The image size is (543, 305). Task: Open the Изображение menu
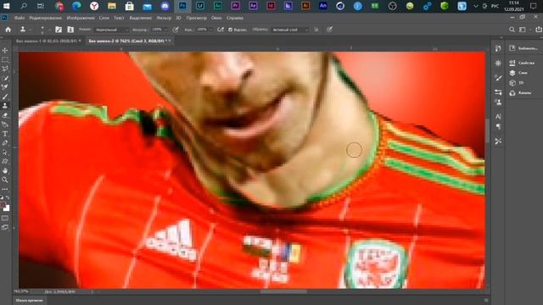pos(81,18)
